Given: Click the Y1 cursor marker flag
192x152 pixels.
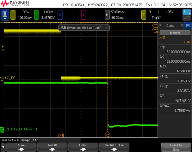Looking at the screenshot, I should tap(155, 25).
